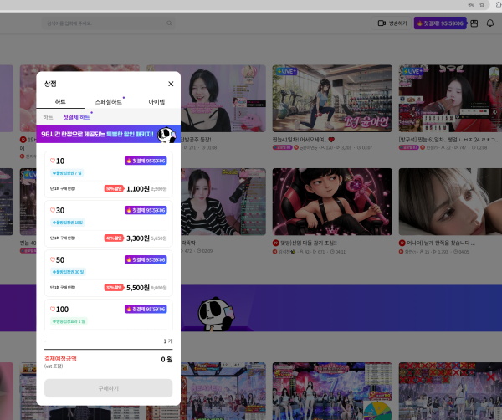This screenshot has width=502, height=420.
Task: Open the browser extensions puzzle icon
Action: click(499, 4)
